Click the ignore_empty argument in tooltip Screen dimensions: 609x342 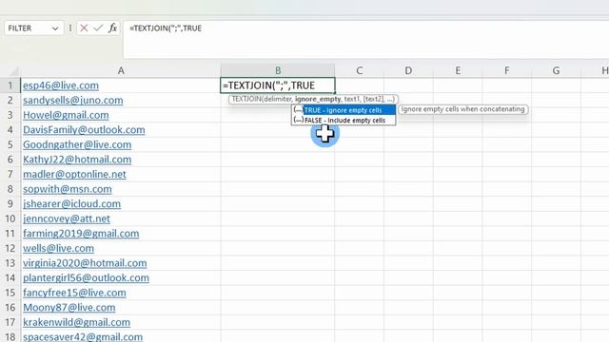[x=318, y=99]
